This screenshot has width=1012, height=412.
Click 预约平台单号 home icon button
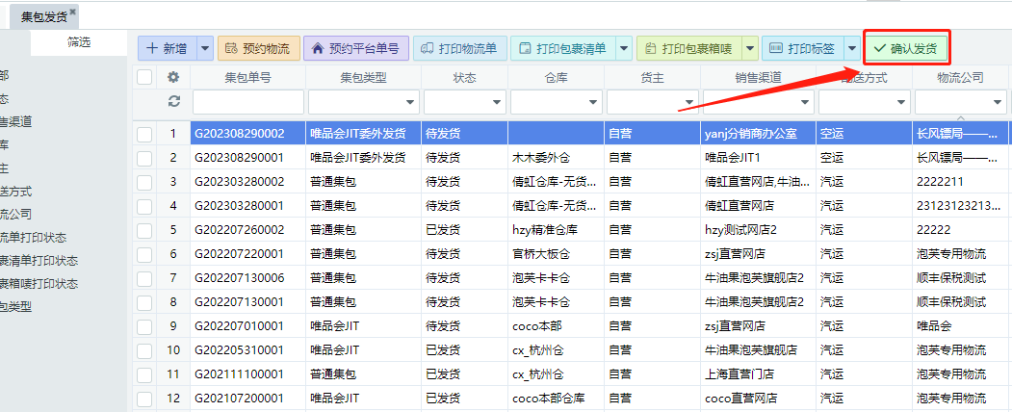356,48
